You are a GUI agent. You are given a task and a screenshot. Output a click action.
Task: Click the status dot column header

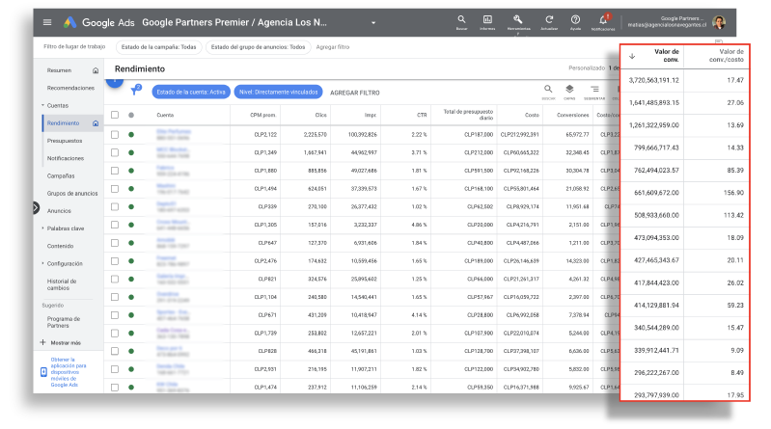[131, 115]
